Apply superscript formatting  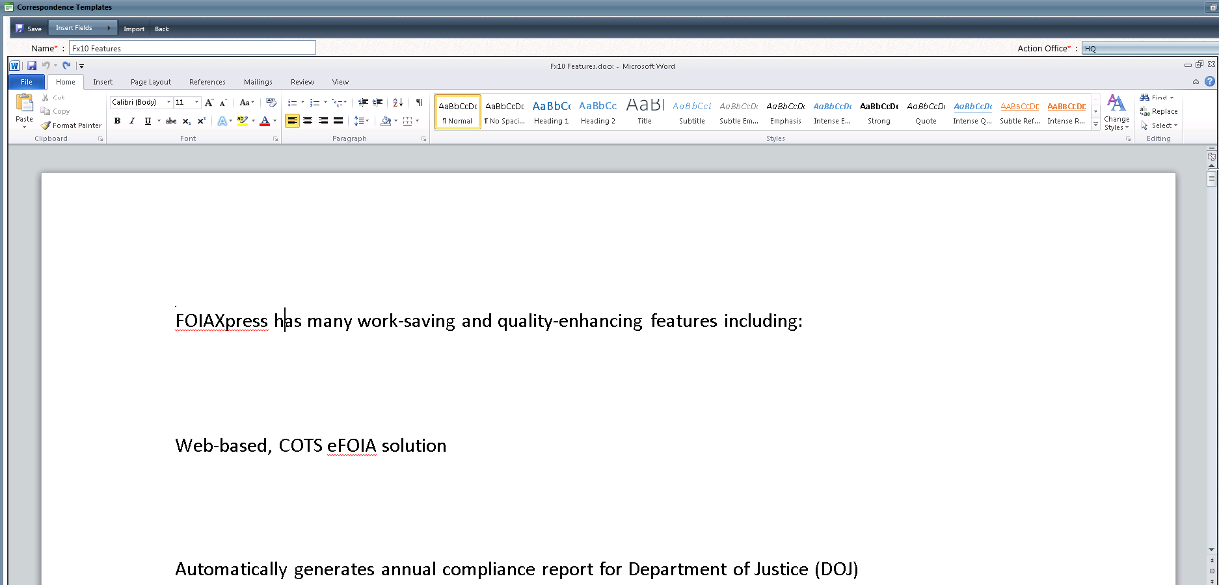(x=202, y=121)
